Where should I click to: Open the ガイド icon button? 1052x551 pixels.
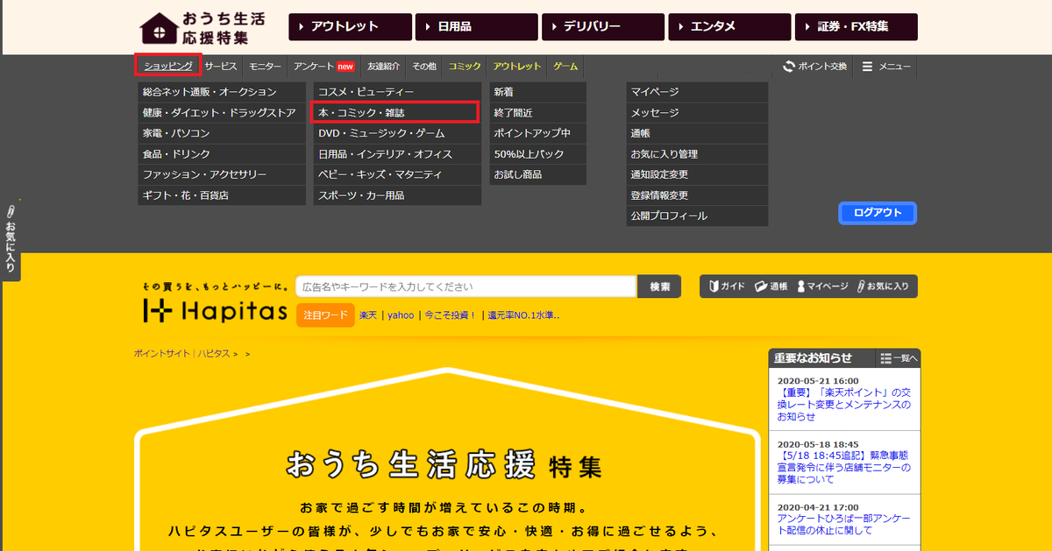pos(727,286)
